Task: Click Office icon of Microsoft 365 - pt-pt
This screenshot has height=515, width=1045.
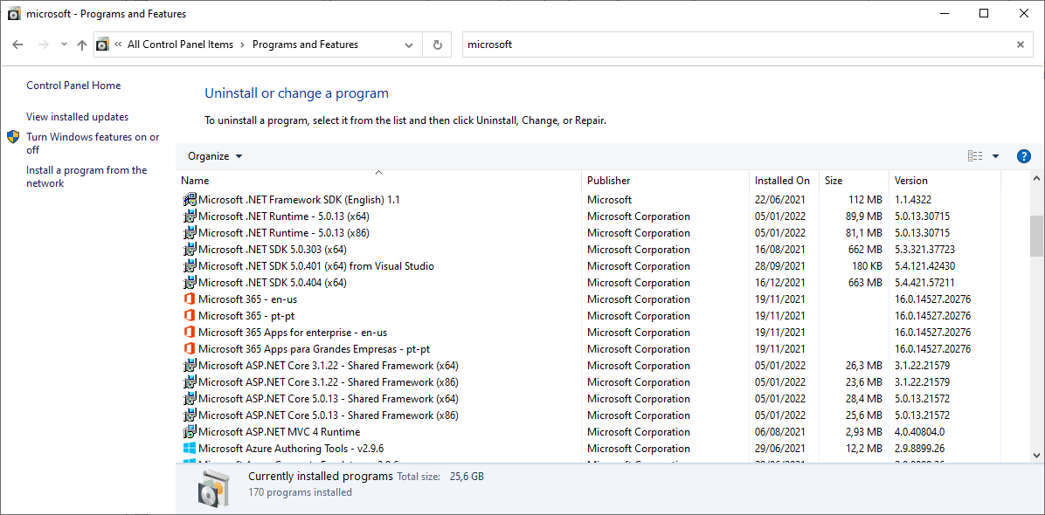Action: point(190,315)
